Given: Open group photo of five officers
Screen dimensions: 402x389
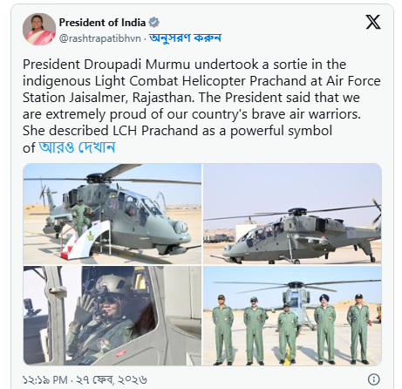Looking at the screenshot, I should pos(292,316).
